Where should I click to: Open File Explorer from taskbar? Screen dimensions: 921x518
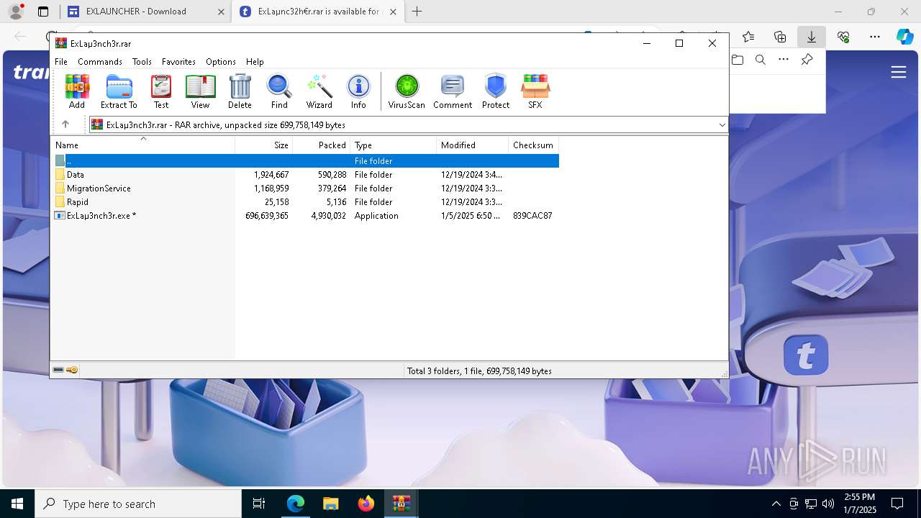330,504
